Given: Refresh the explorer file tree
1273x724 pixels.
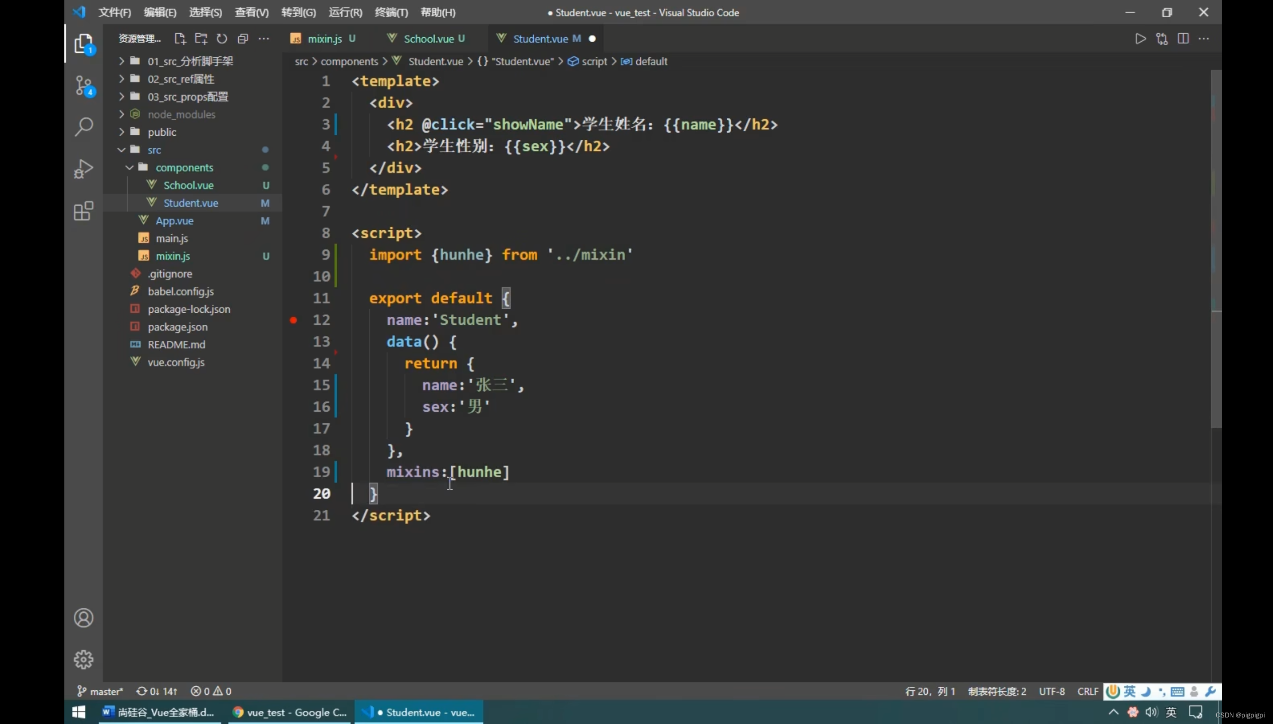Looking at the screenshot, I should (222, 39).
